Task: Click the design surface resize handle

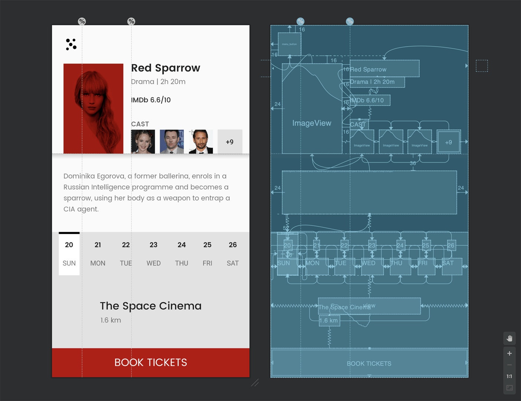Action: click(255, 382)
